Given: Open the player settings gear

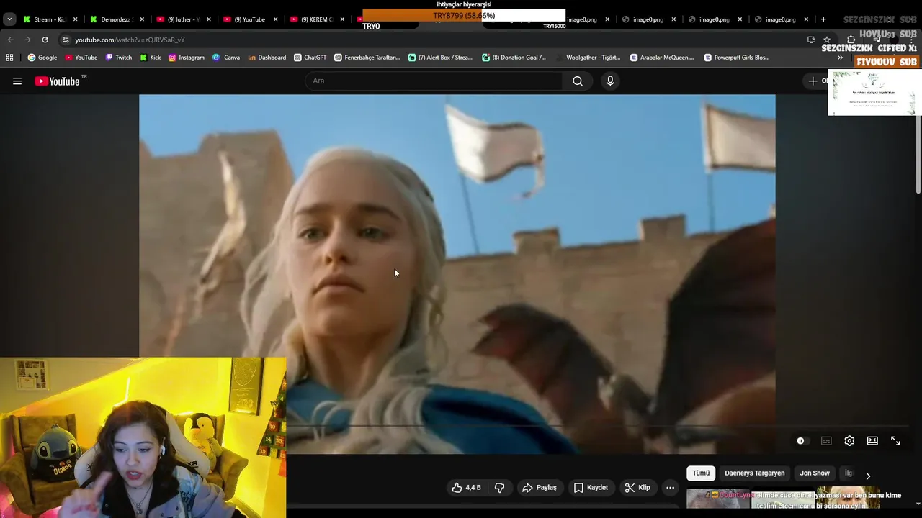Looking at the screenshot, I should (x=849, y=441).
